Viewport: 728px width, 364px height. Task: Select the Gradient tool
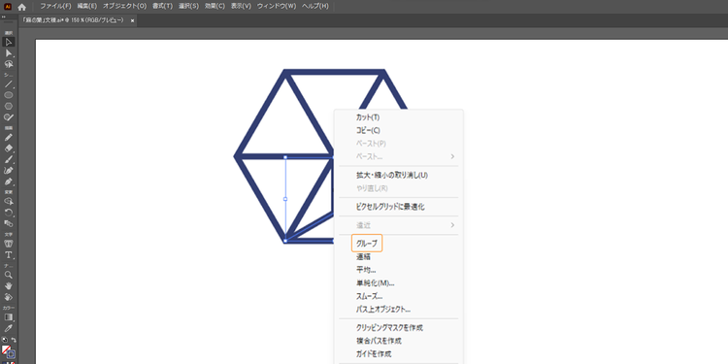tap(9, 317)
